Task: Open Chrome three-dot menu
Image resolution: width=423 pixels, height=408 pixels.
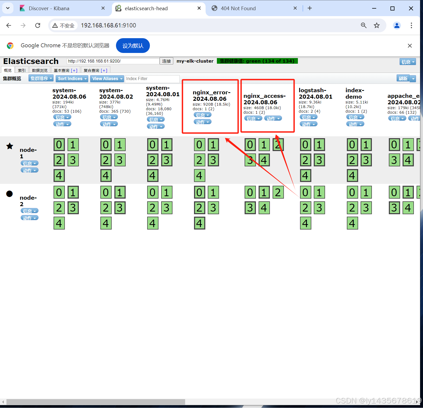Action: click(x=411, y=25)
